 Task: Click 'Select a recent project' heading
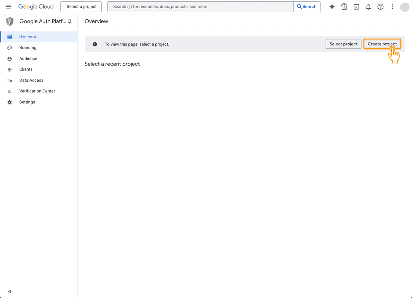pos(112,64)
